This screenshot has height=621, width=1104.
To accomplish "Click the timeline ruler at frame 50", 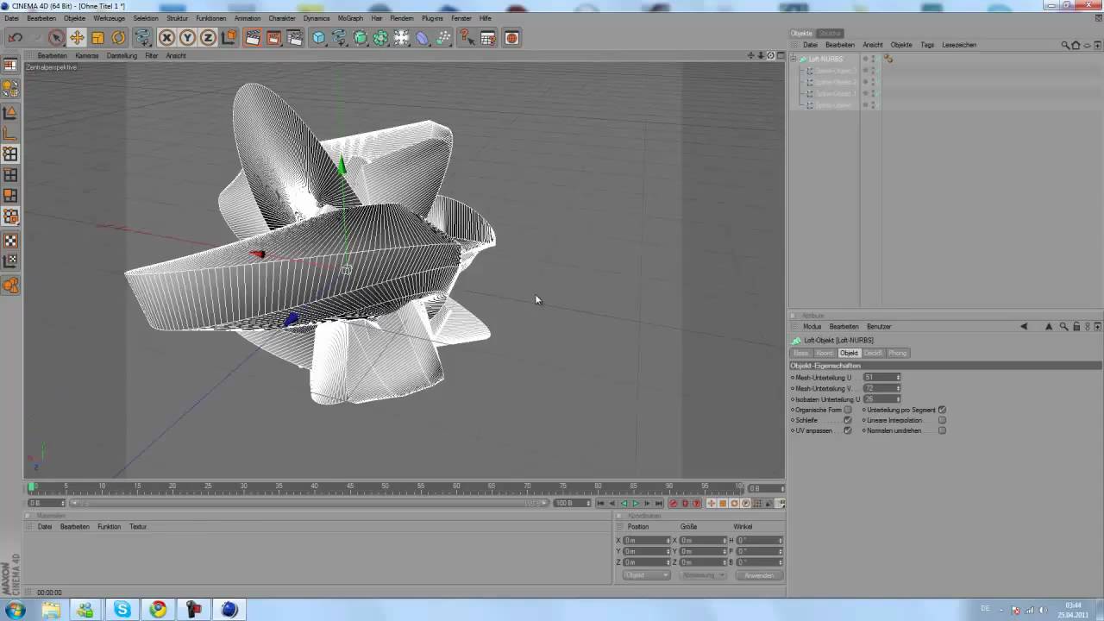I will click(x=385, y=487).
